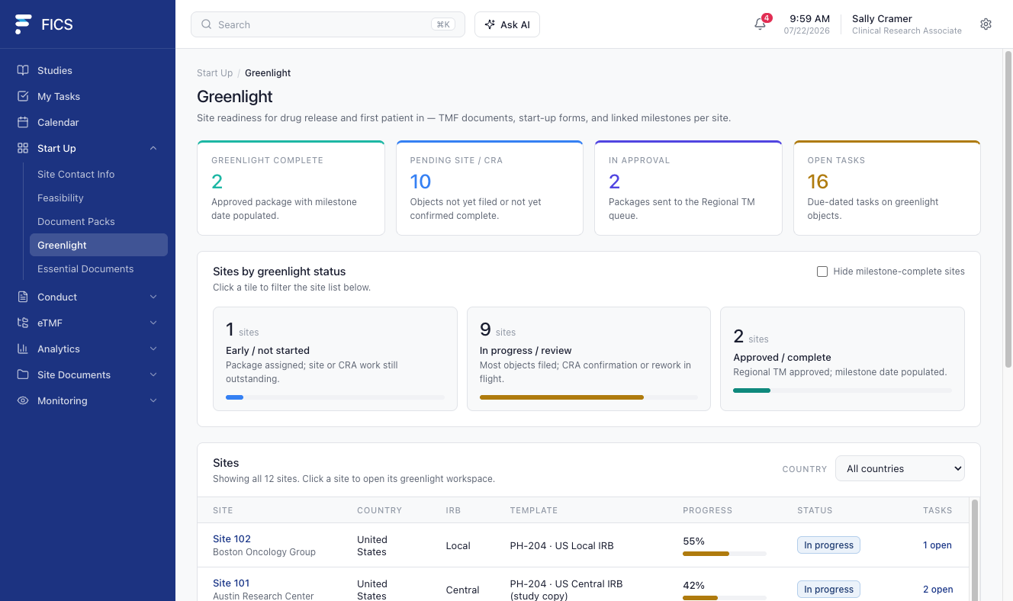Click the SITE column header
The height and width of the screenshot is (601, 1013).
(223, 510)
